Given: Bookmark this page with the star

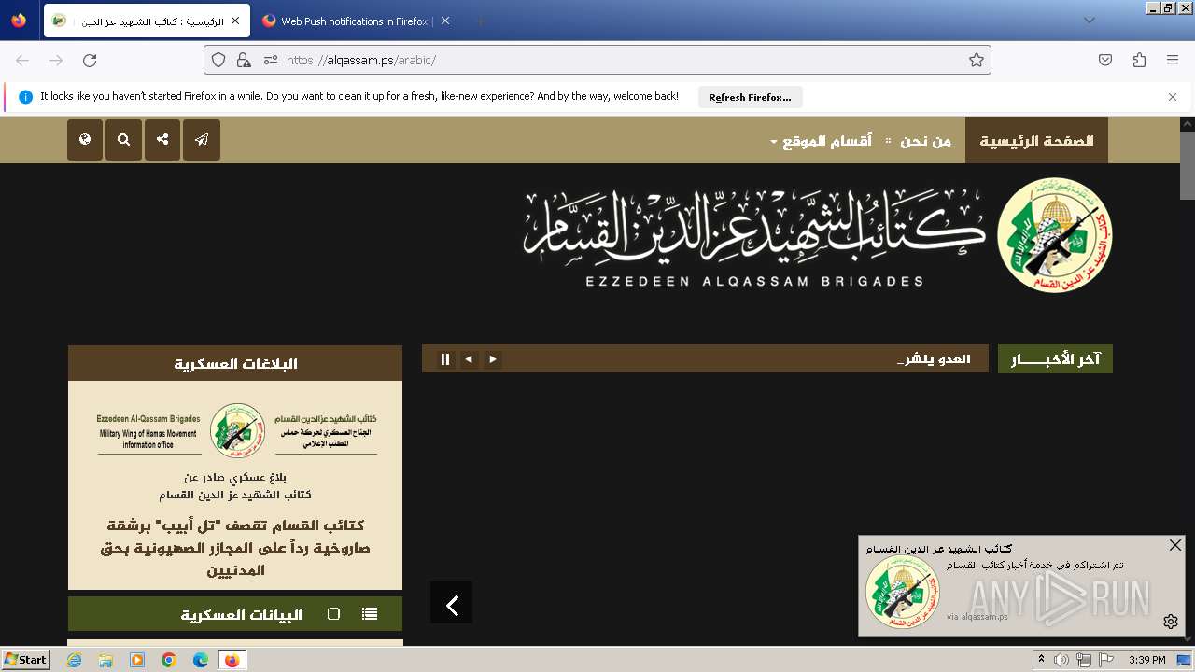Looking at the screenshot, I should click(x=977, y=60).
